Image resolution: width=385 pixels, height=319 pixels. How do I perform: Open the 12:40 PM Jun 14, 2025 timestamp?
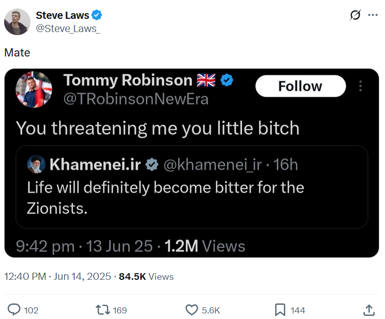tap(58, 276)
